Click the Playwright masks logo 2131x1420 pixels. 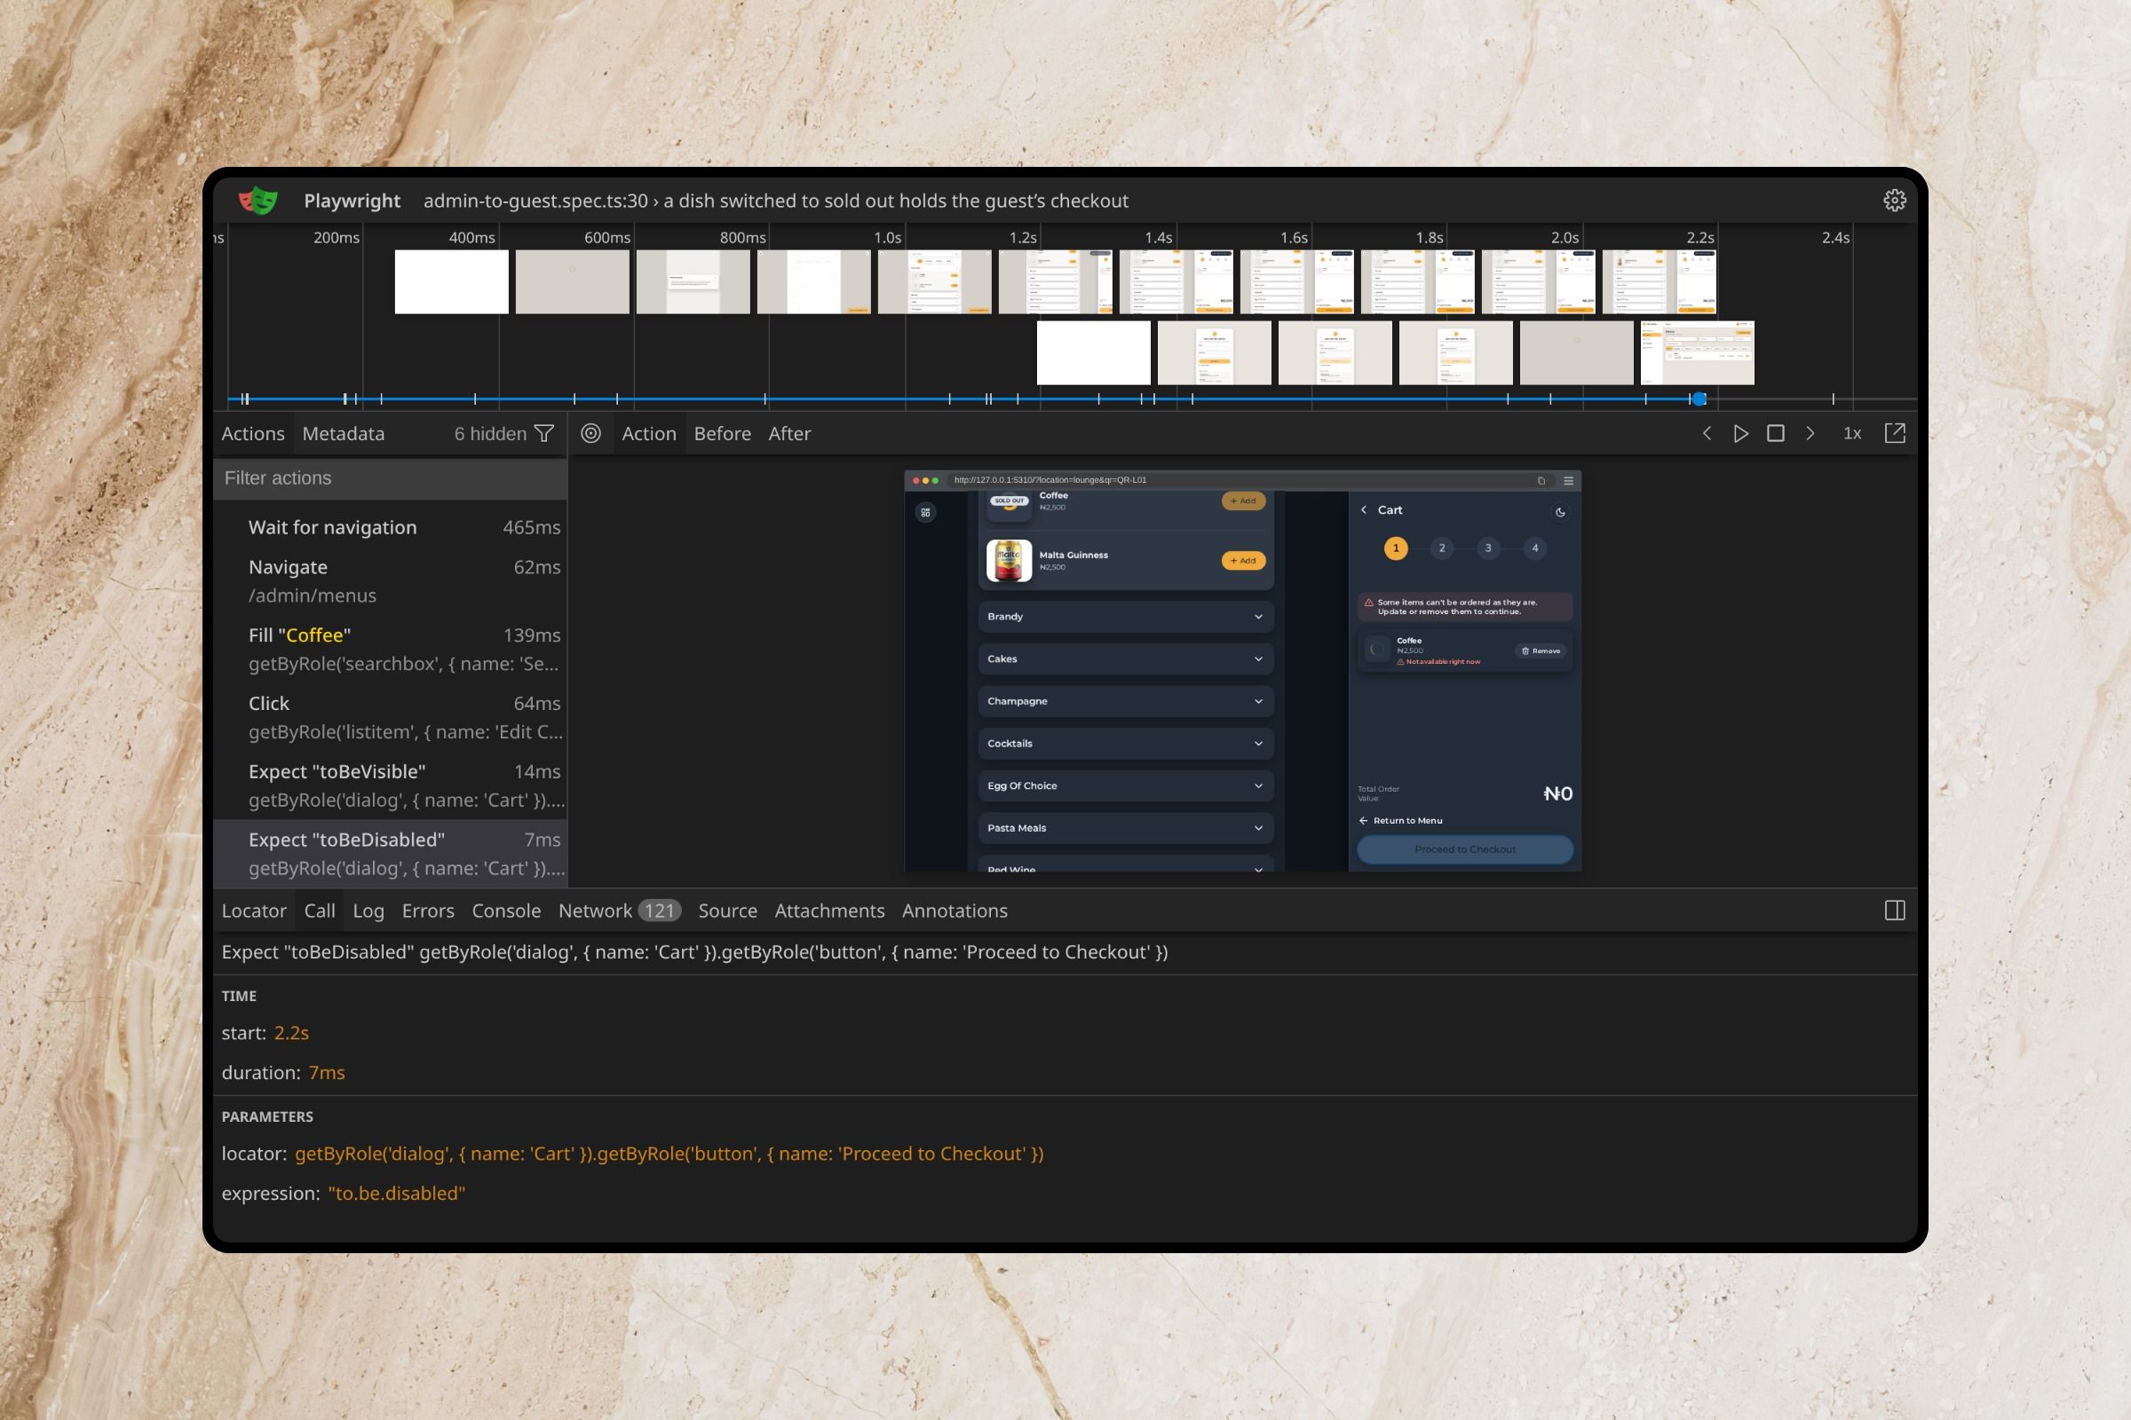point(258,201)
